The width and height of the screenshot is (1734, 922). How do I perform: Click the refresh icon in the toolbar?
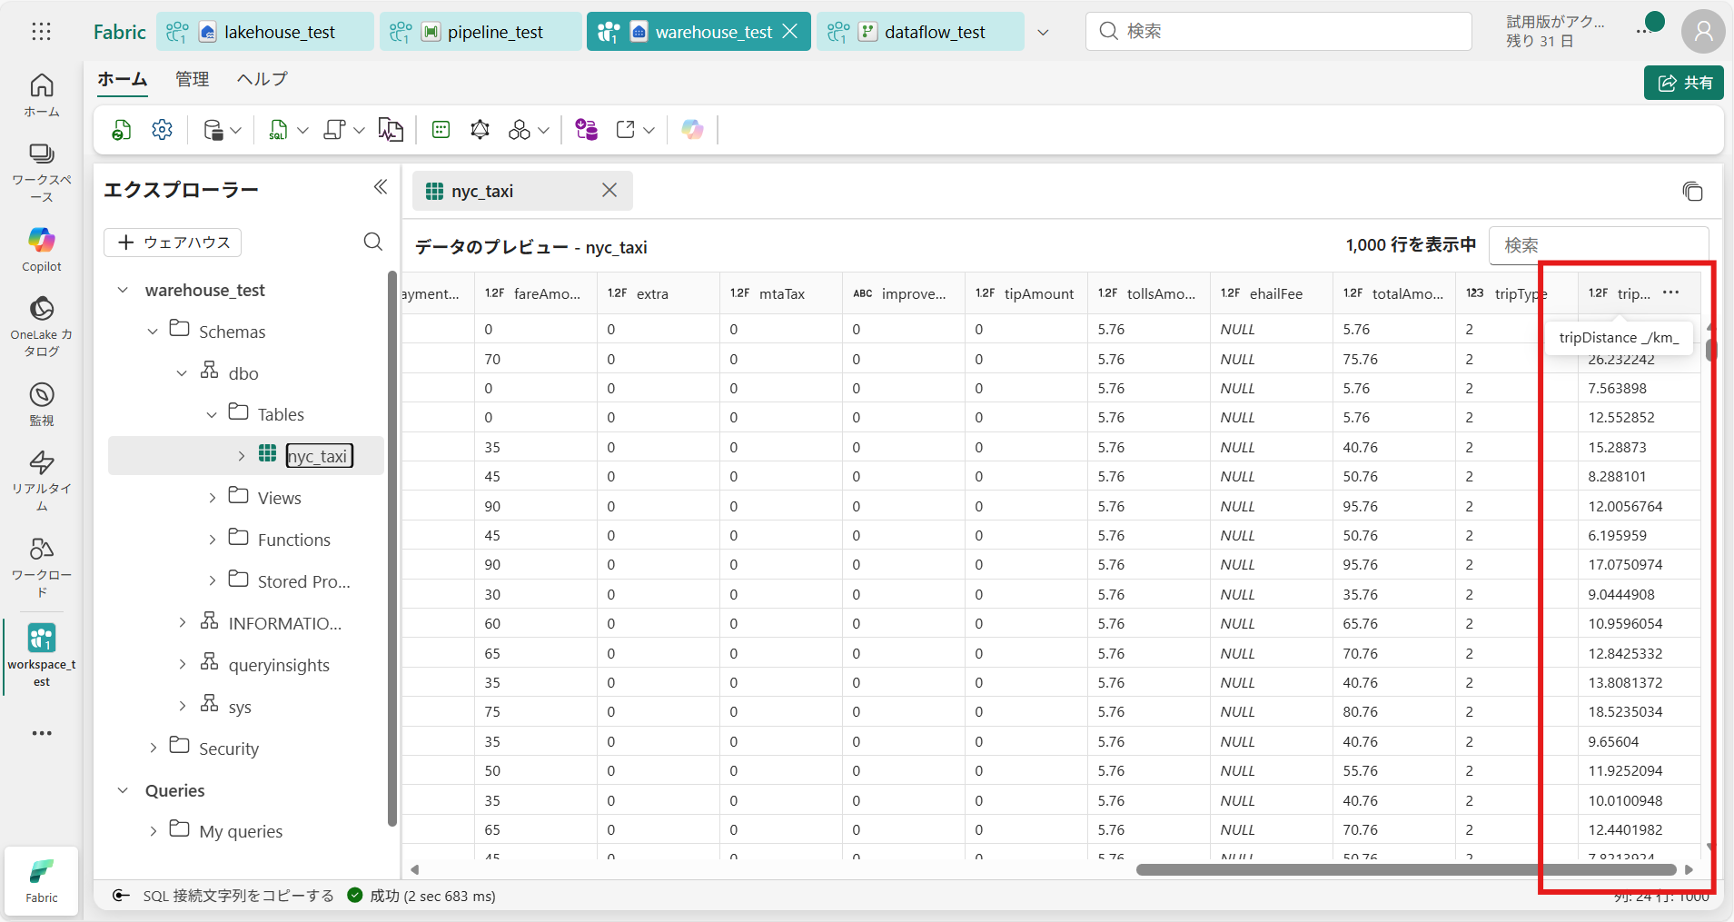121,130
